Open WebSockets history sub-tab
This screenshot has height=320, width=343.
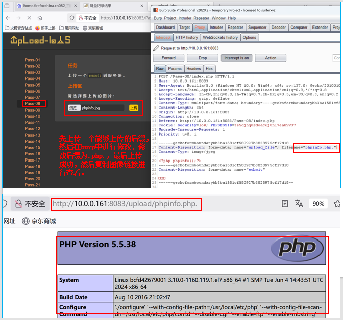tap(220, 38)
